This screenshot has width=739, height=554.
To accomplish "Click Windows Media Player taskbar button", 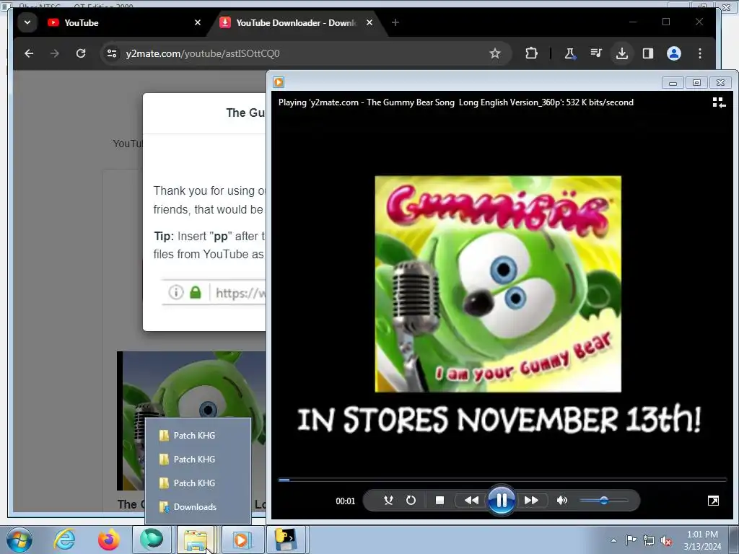I will click(241, 540).
